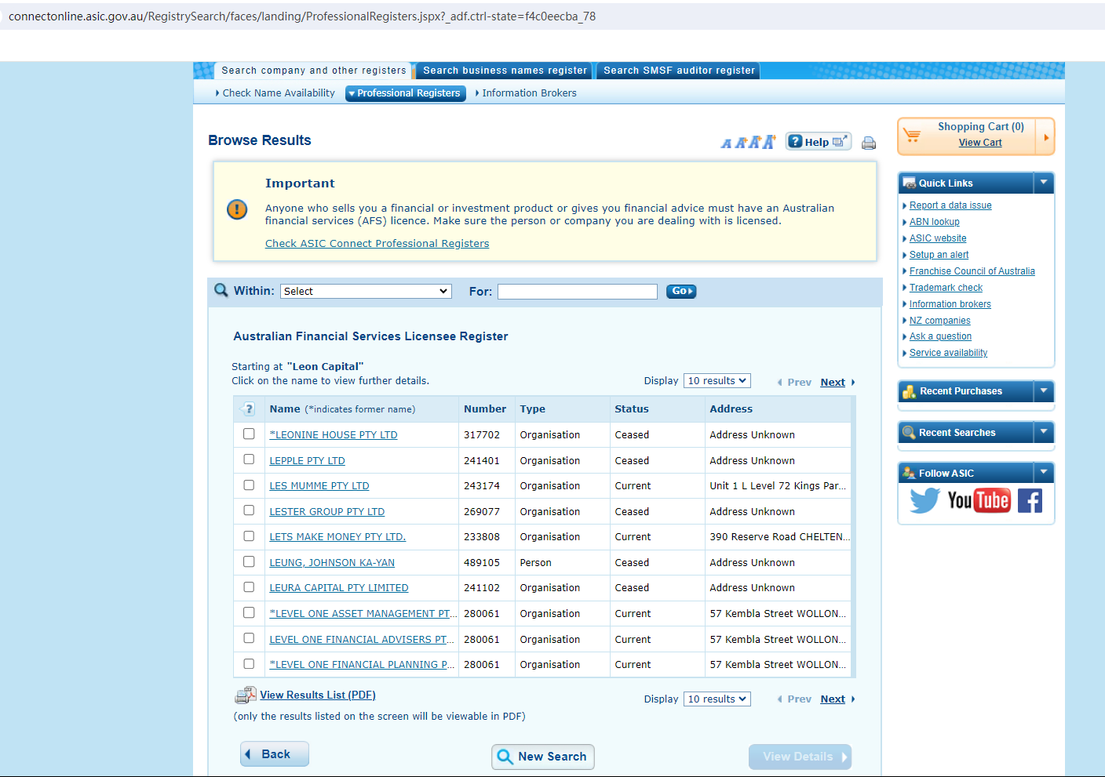
Task: Click the arrow left of Prev above table
Action: pos(779,383)
